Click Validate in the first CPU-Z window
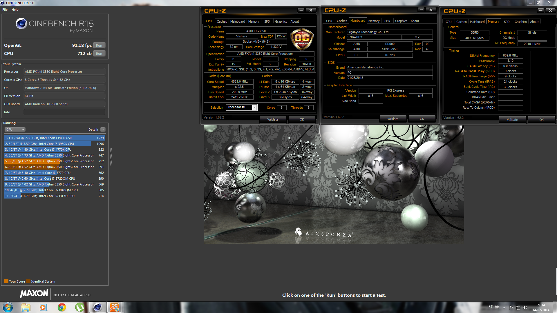 (273, 119)
